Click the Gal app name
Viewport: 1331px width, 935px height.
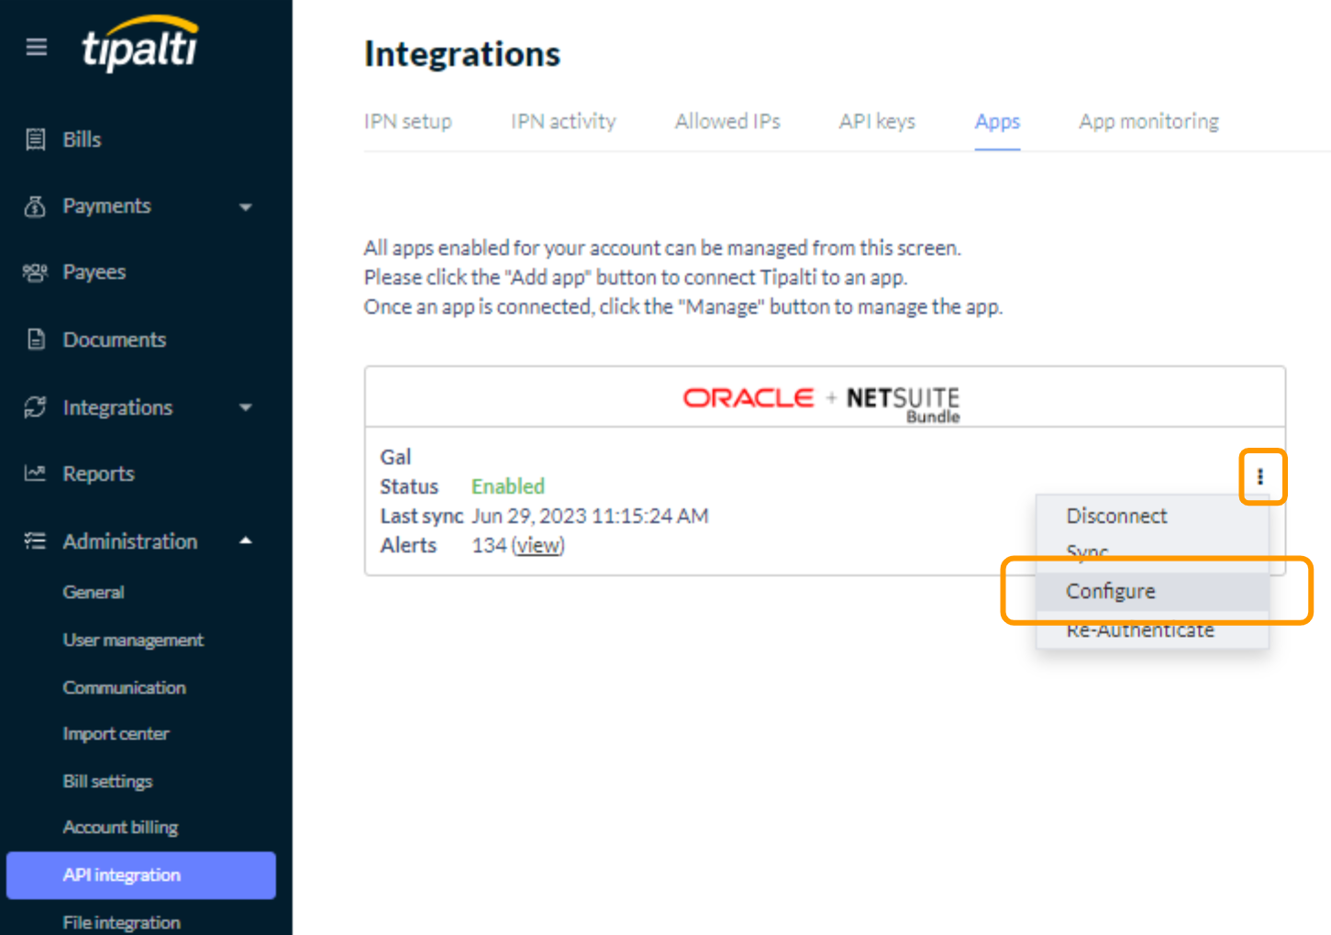click(395, 457)
